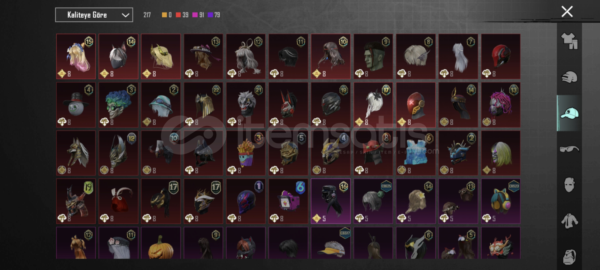Open the Kaliteye Göre sort dropdown
Screen dimensions: 600x270
point(94,15)
